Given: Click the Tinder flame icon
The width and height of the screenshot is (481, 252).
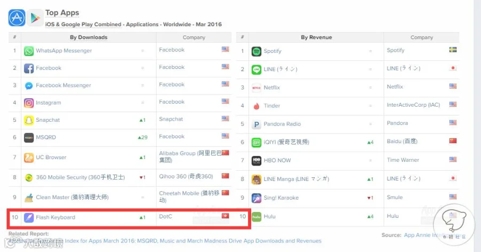Looking at the screenshot, I should pyautogui.click(x=257, y=106).
